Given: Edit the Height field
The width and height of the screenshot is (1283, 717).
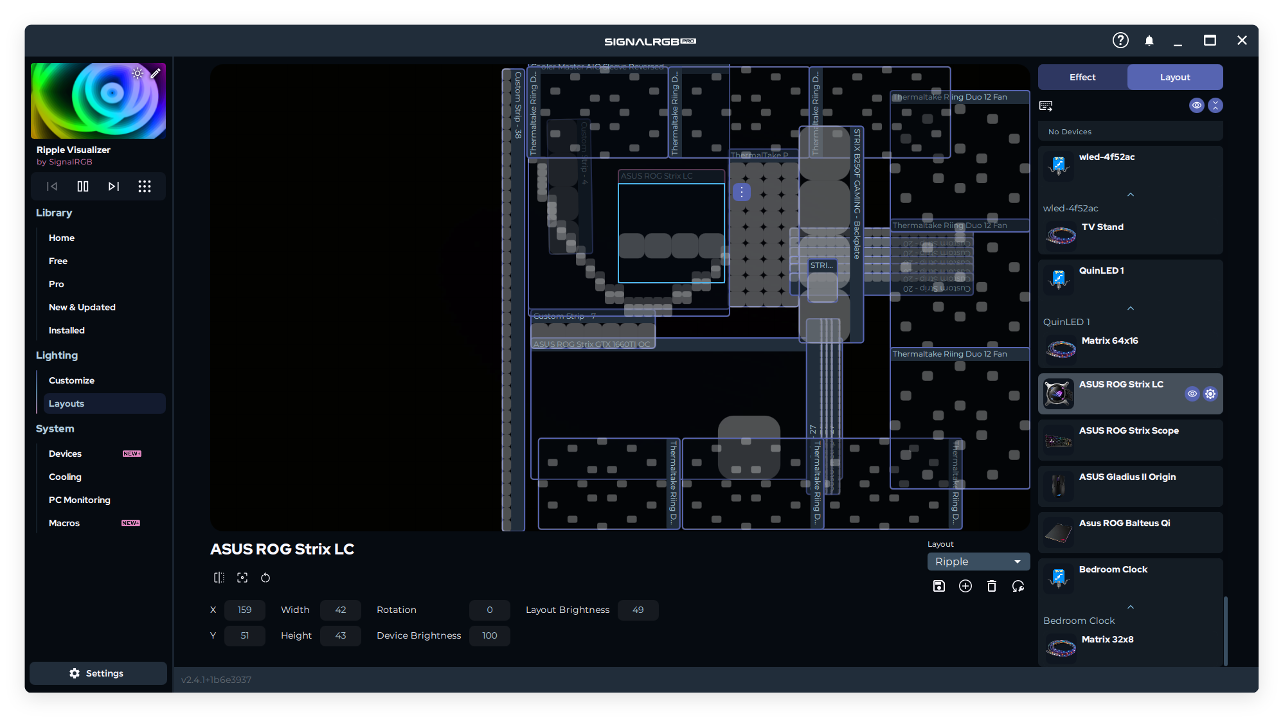Looking at the screenshot, I should 341,635.
